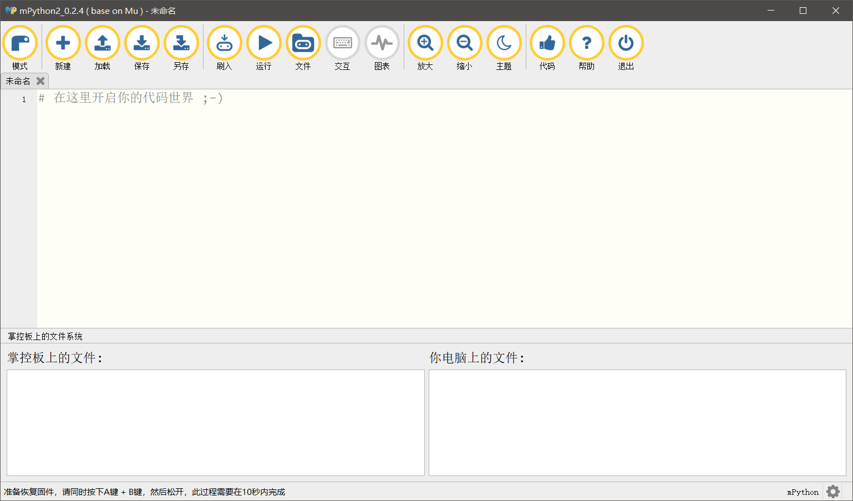Zoom in with 放大
The width and height of the screenshot is (853, 501).
(425, 48)
